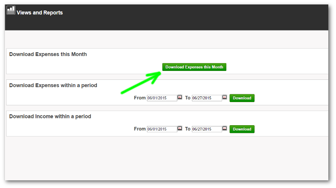Image resolution: width=336 pixels, height=188 pixels.
Task: Select the Download Expenses this Month heading
Action: tap(48, 54)
